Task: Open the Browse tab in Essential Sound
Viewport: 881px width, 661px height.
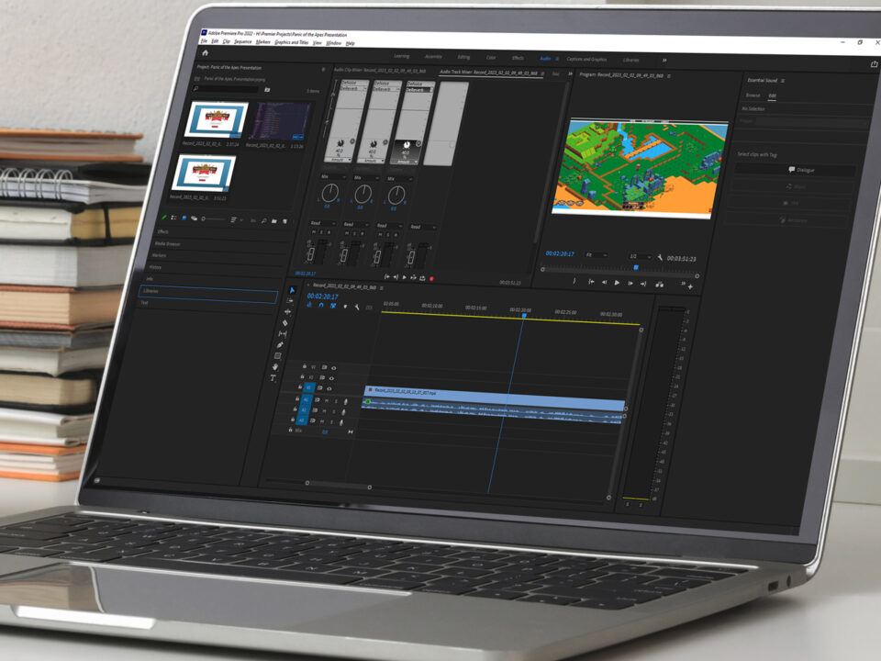Action: [x=752, y=95]
